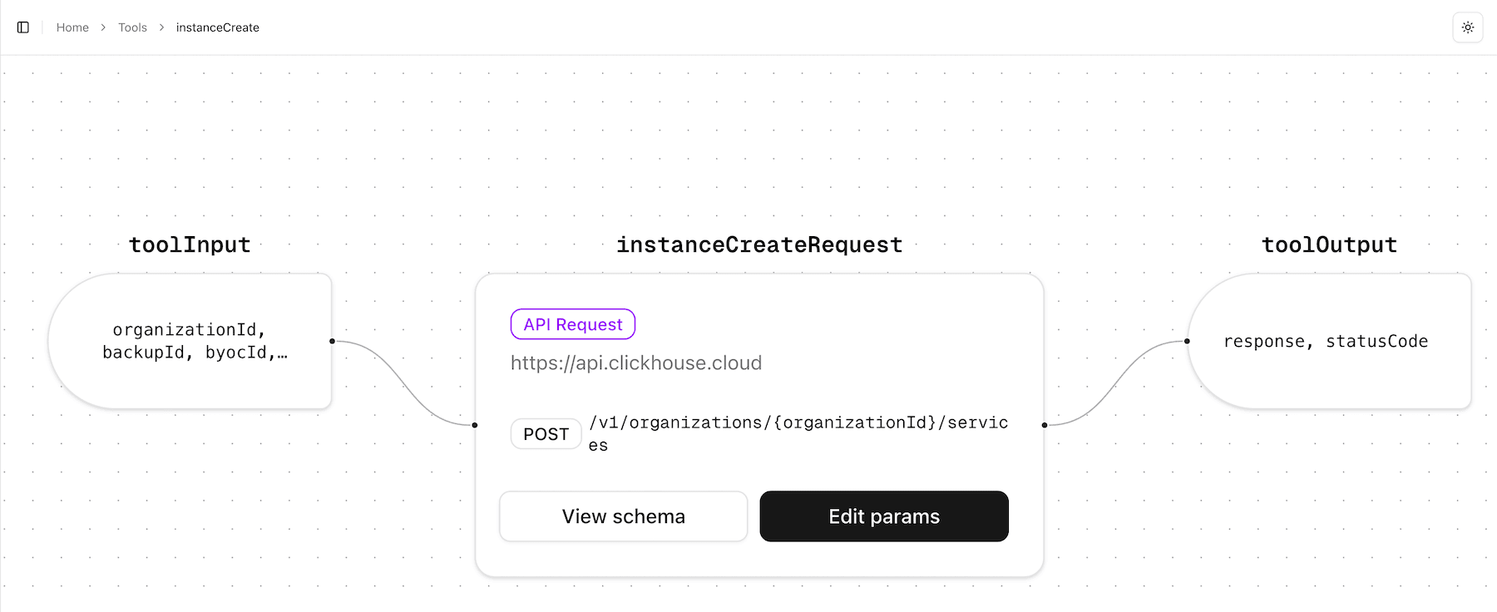Click the instanceCreateRequest node title

coord(758,244)
